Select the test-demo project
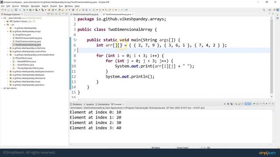Viewport: 280px width, 157px height. [11, 88]
